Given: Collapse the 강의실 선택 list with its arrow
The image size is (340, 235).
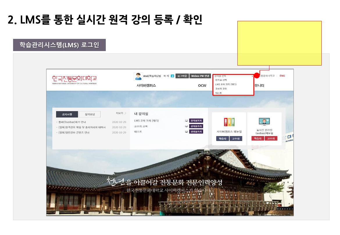Looking at the screenshot, I should 252,76.
